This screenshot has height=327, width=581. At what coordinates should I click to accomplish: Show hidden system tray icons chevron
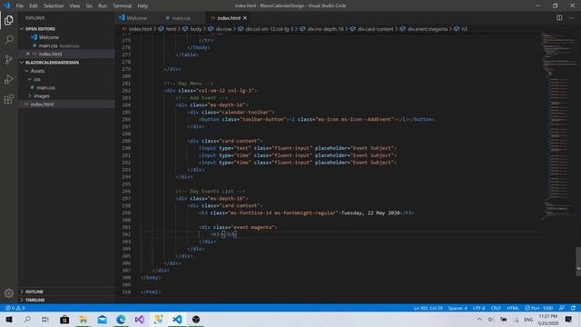(x=479, y=319)
